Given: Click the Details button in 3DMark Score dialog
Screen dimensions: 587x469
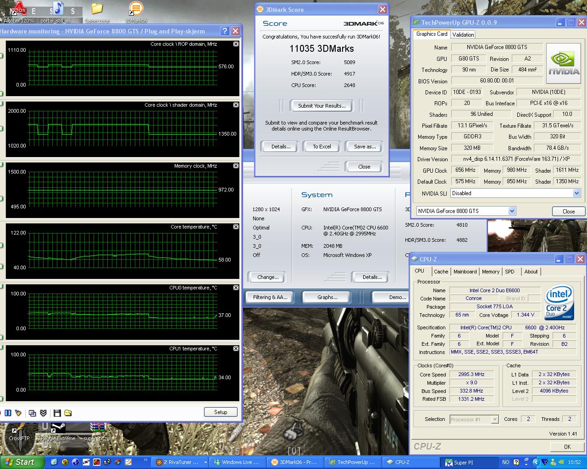Looking at the screenshot, I should 281,147.
